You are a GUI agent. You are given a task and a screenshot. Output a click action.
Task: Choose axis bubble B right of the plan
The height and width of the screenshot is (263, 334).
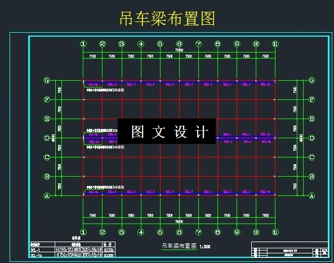click(311, 177)
